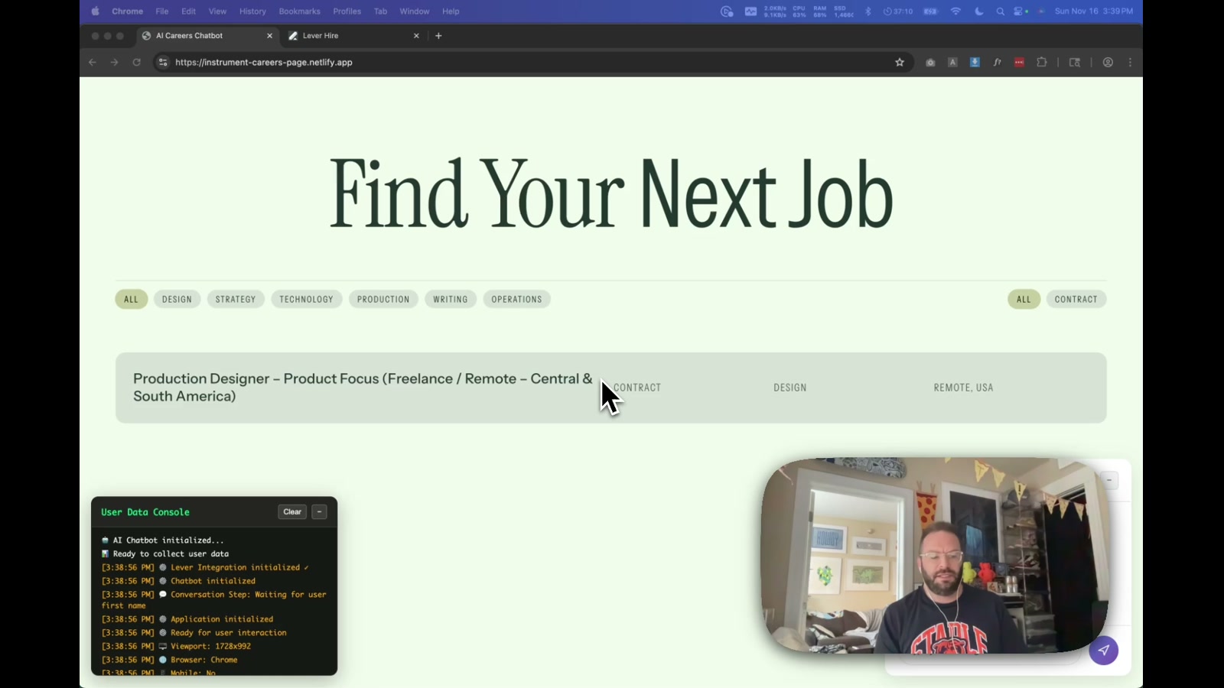Select the AI Careers Chatbot tab
This screenshot has height=688, width=1224.
pyautogui.click(x=207, y=36)
